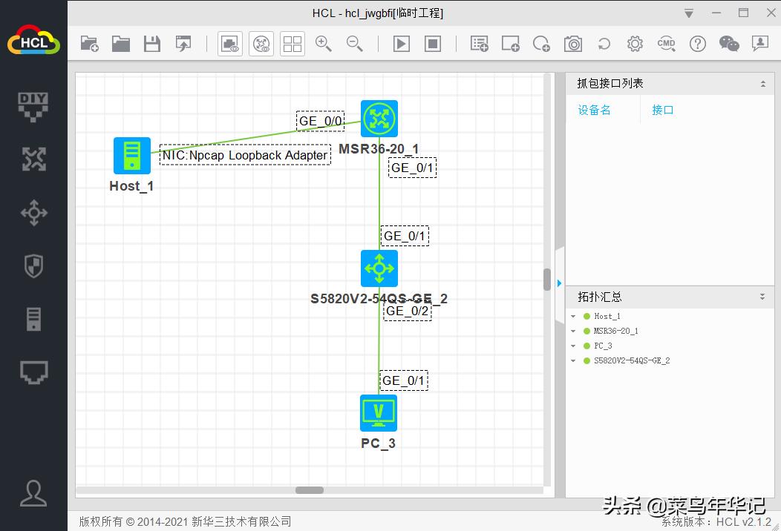The height and width of the screenshot is (531, 781).
Task: Save the project with the floppy disk icon
Action: tap(152, 44)
